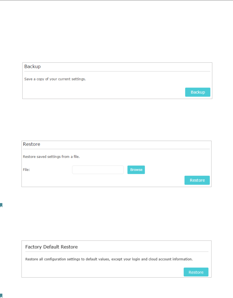Image resolution: width=233 pixels, height=298 pixels.
Task: Click empty area right of the Browse button
Action: (x=176, y=170)
